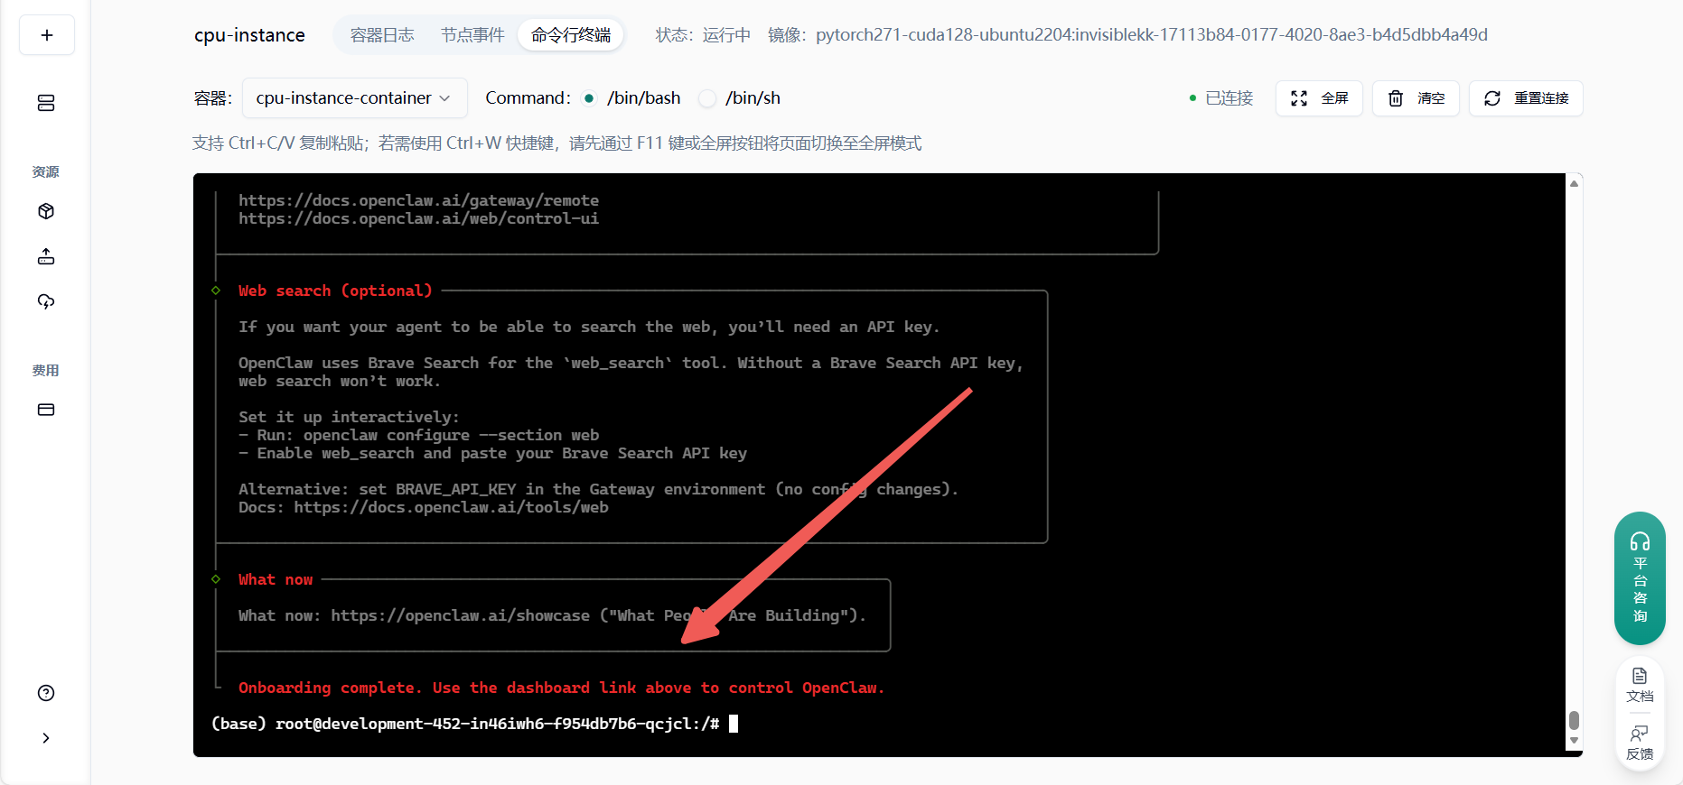The height and width of the screenshot is (785, 1683).
Task: Select the /bin/sh radio button
Action: (707, 98)
